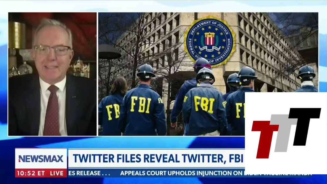Click the Appeals Court Upholds Injunction ticker
327x184 pixels.
[182, 173]
